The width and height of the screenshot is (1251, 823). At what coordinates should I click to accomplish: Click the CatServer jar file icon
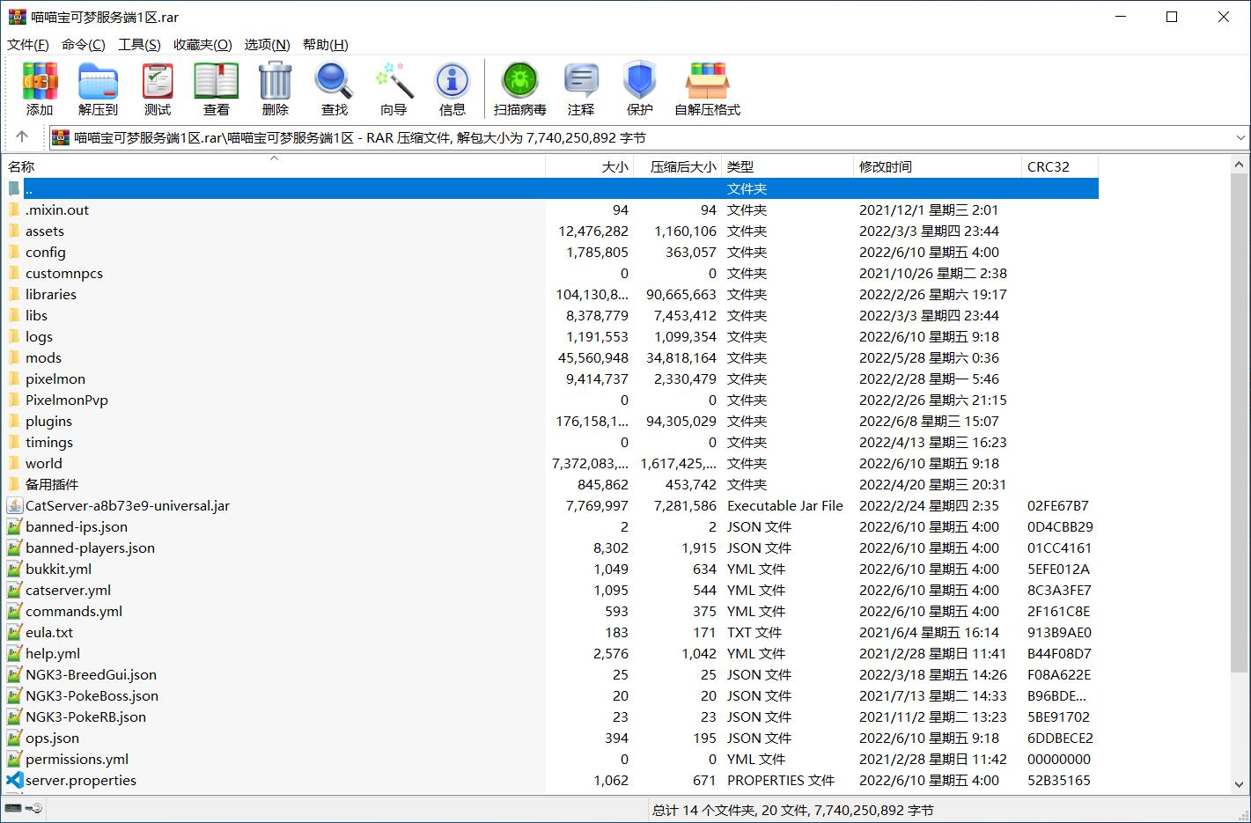(14, 505)
